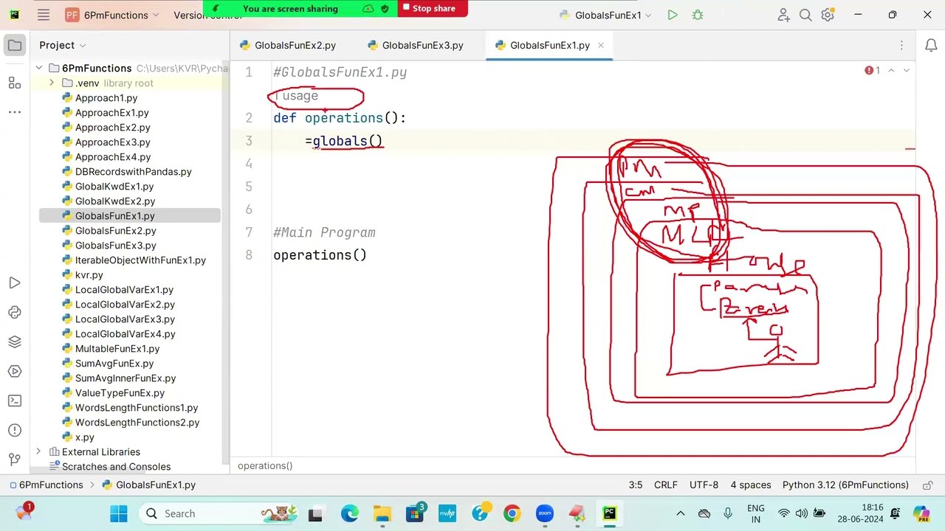Click the 4 spaces indent widget

pos(750,485)
